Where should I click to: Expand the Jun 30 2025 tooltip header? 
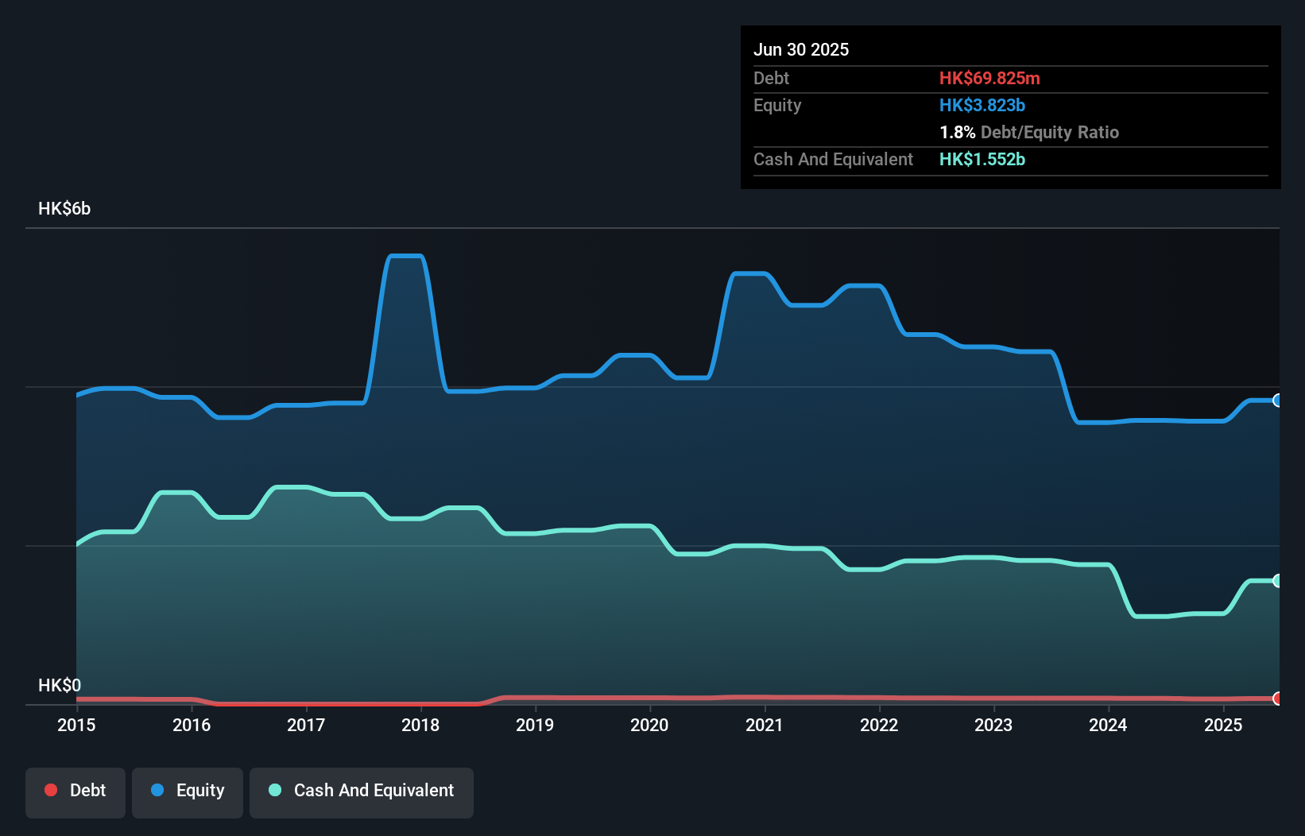801,49
